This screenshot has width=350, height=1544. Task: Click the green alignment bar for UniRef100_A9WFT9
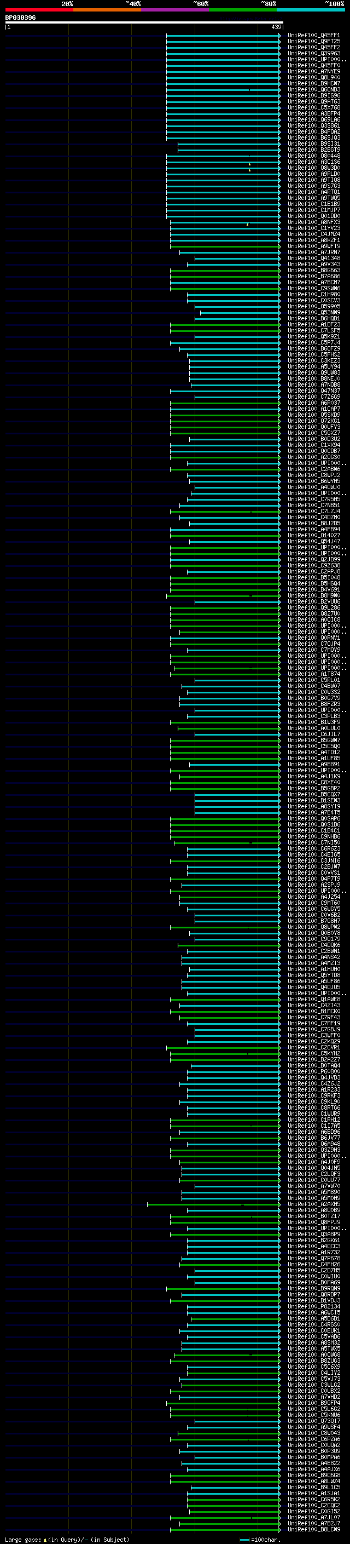tap(225, 246)
